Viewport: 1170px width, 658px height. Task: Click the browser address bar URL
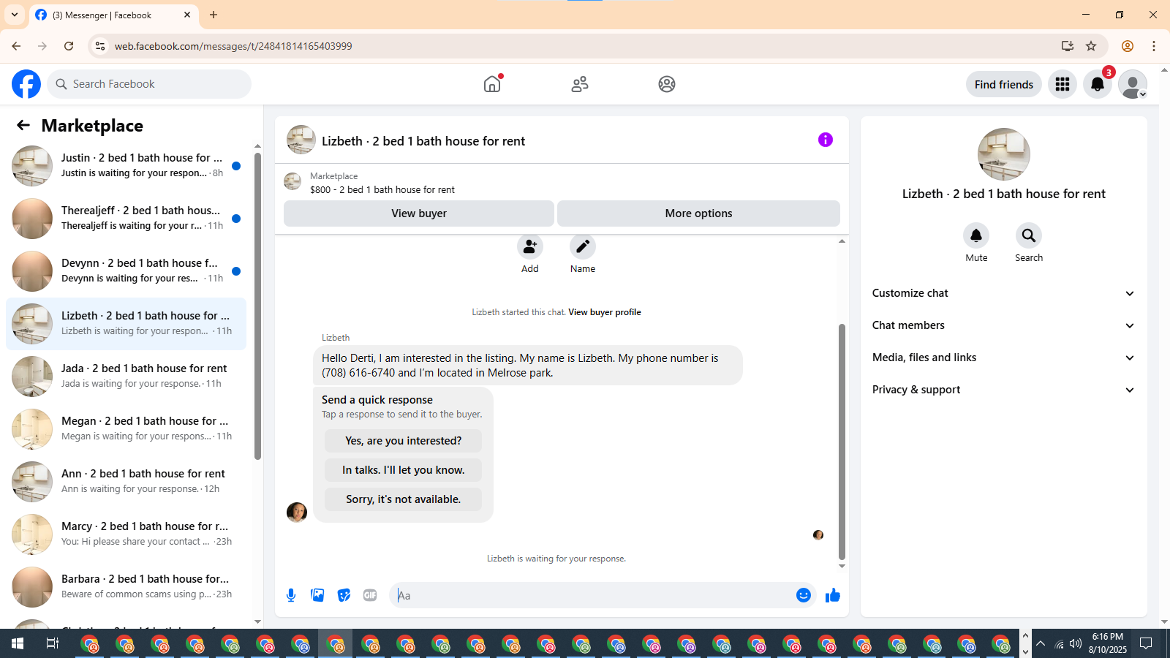pyautogui.click(x=233, y=46)
